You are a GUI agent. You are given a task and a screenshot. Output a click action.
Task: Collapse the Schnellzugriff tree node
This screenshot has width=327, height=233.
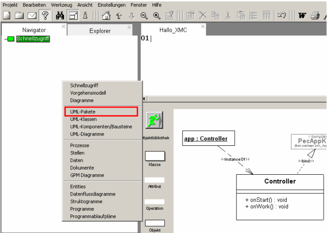click(5, 39)
